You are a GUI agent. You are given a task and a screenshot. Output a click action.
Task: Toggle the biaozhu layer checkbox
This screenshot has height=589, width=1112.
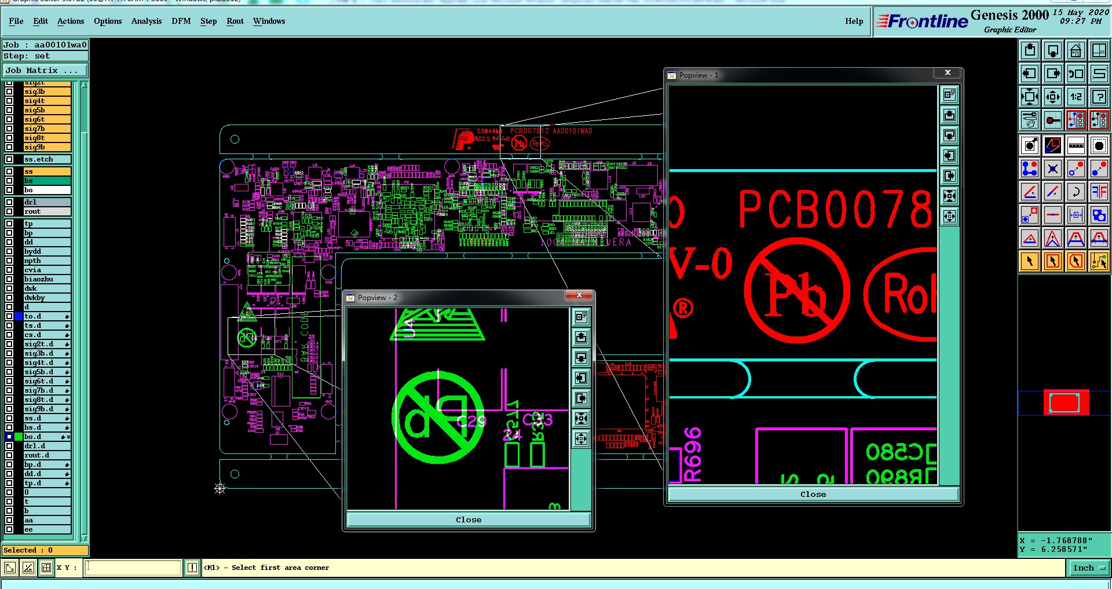point(9,279)
